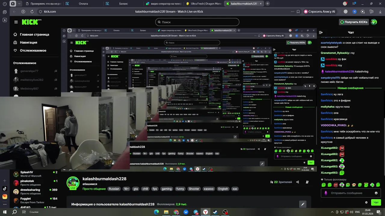Screen dimensions: 385x216
Task: Open Отслеживаемое in the sidebar
Action: [x=30, y=50]
